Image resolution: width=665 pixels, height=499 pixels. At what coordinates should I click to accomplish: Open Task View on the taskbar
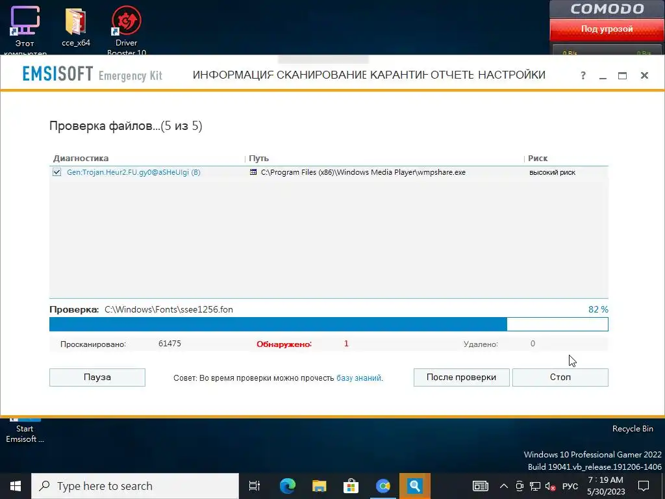point(255,486)
